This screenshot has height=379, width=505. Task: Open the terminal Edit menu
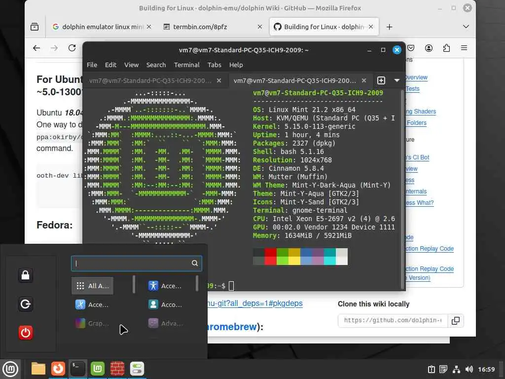click(110, 65)
